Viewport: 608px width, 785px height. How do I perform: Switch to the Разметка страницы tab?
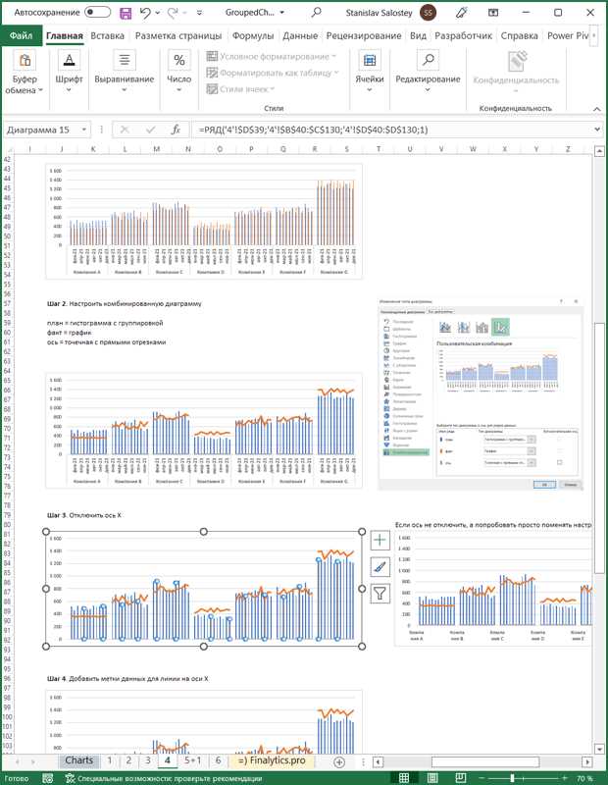(178, 35)
